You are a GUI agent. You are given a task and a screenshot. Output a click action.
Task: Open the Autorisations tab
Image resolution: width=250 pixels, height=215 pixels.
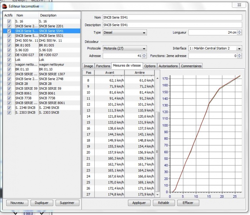[168, 66]
